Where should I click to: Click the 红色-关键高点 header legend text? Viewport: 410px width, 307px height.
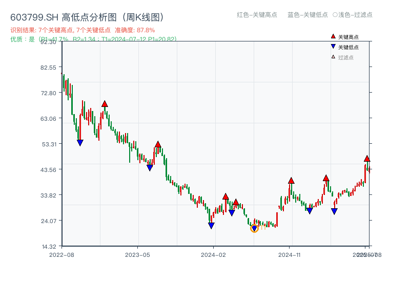point(257,15)
